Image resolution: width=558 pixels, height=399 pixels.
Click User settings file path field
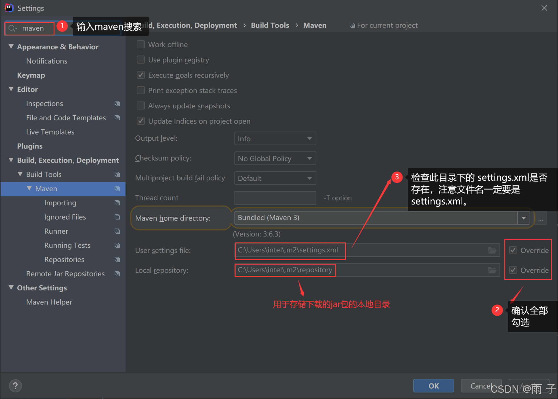[367, 250]
